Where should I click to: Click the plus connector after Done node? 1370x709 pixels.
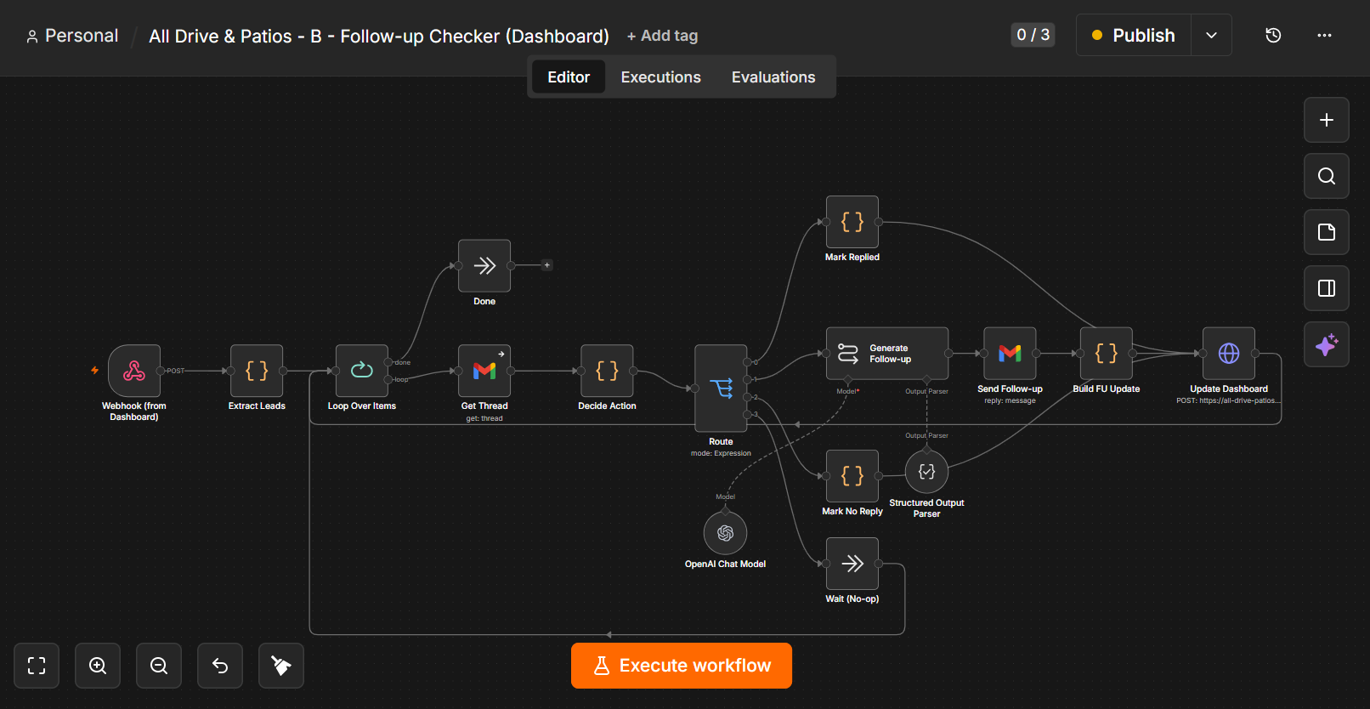click(547, 265)
